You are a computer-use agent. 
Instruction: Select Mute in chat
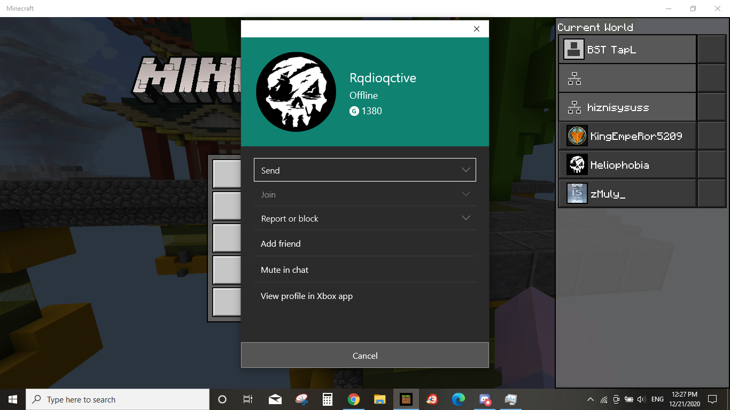(x=365, y=270)
